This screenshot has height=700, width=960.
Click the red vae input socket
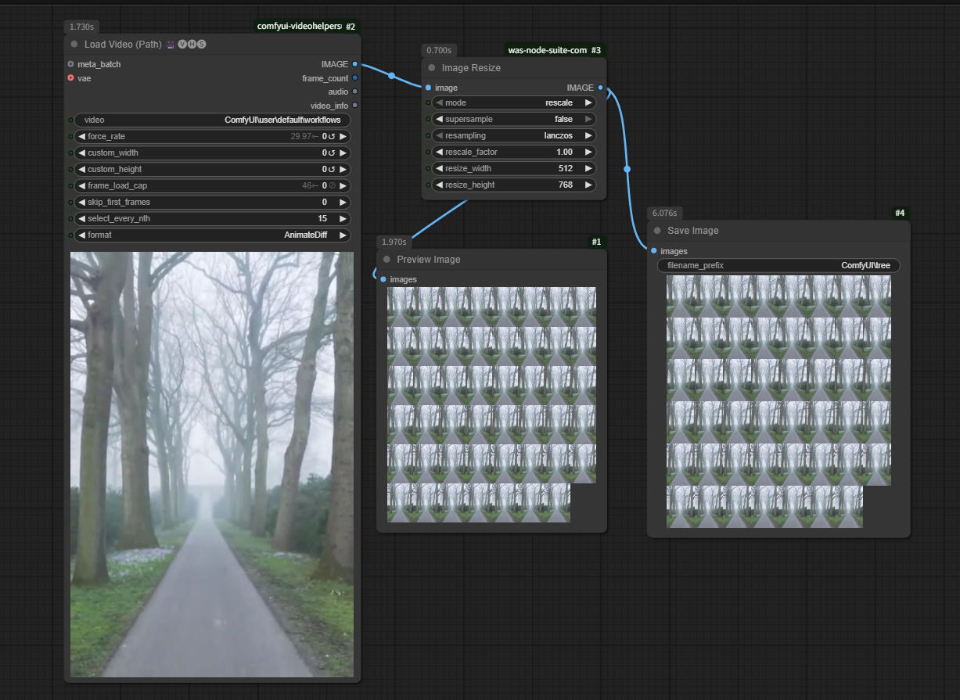click(70, 78)
